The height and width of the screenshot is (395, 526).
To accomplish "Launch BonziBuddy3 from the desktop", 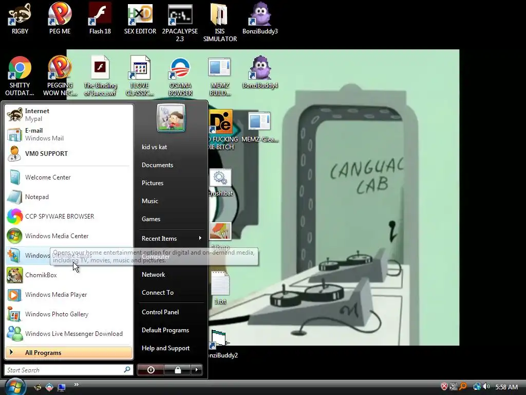I will click(x=260, y=19).
